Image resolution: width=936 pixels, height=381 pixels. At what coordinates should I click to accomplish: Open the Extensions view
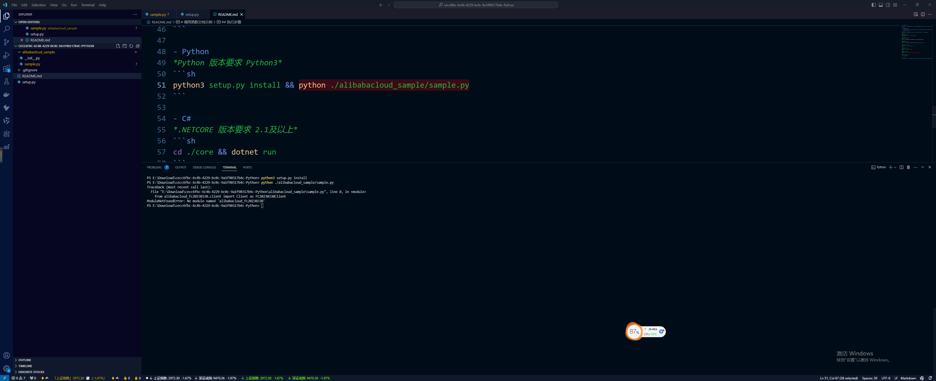[x=6, y=68]
